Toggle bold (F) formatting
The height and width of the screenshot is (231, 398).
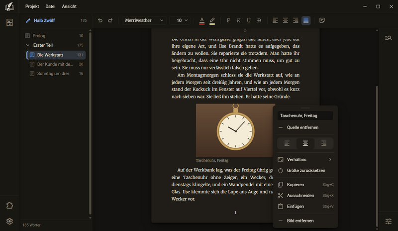[228, 20]
